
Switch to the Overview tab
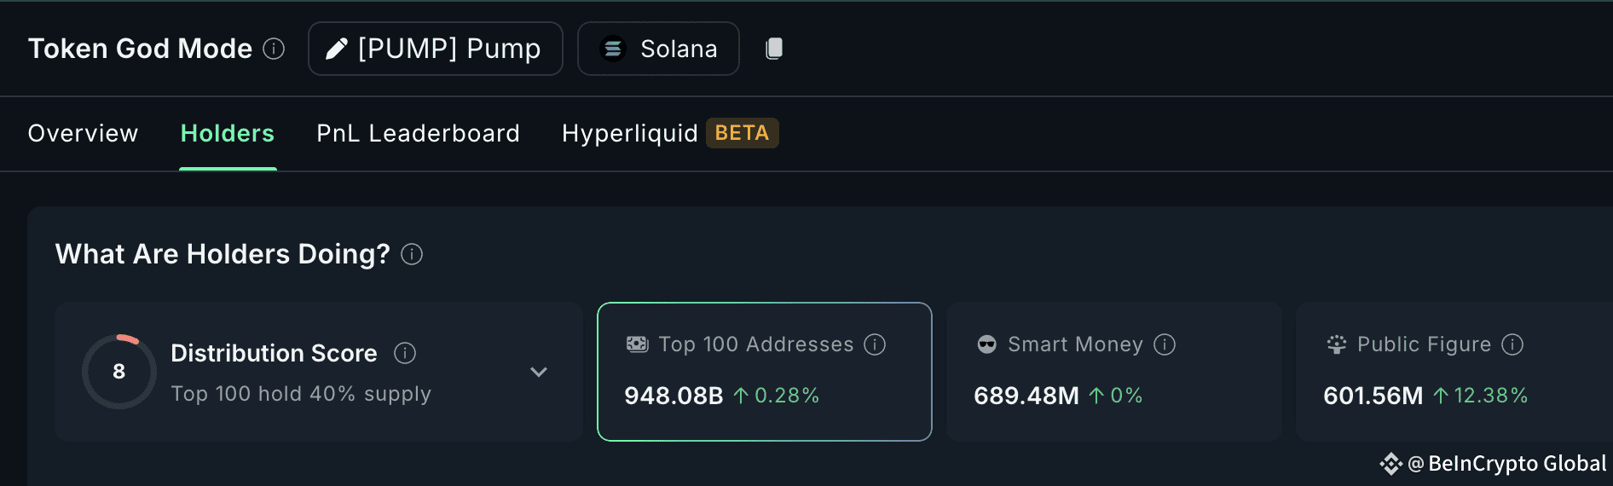point(83,133)
